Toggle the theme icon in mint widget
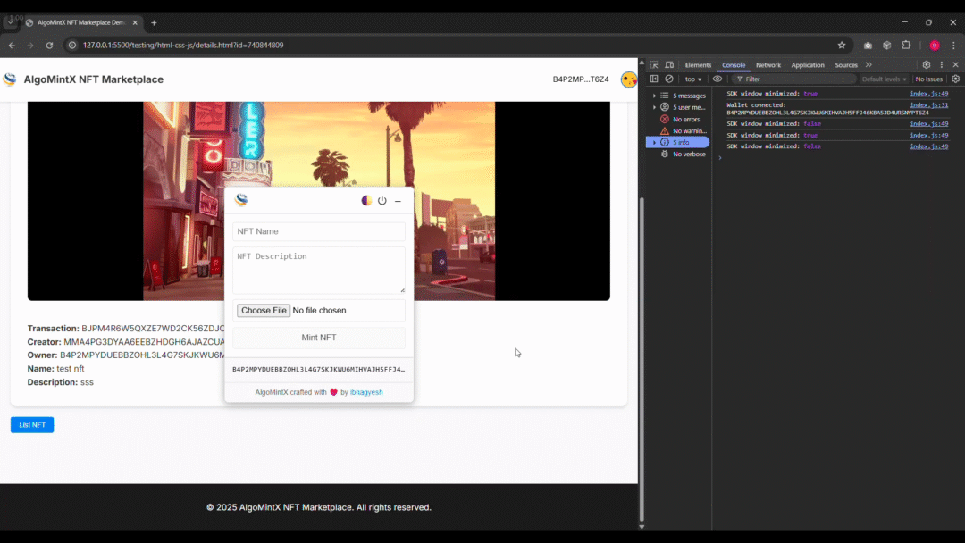 click(x=366, y=201)
